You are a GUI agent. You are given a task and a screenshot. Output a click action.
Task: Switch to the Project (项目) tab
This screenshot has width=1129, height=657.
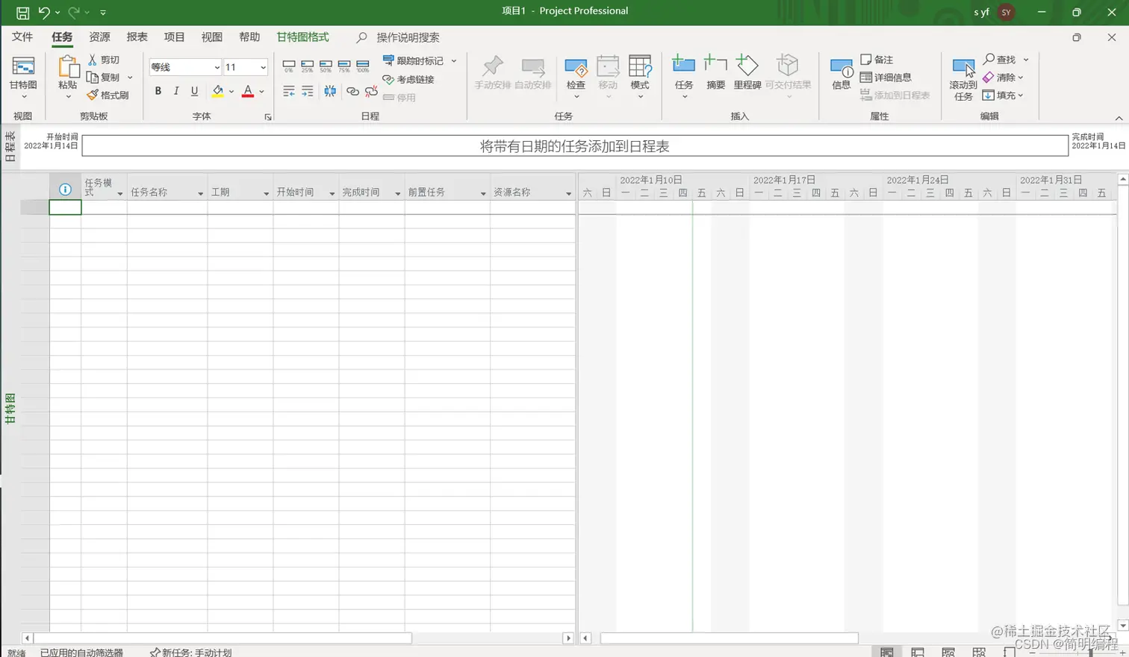174,37
